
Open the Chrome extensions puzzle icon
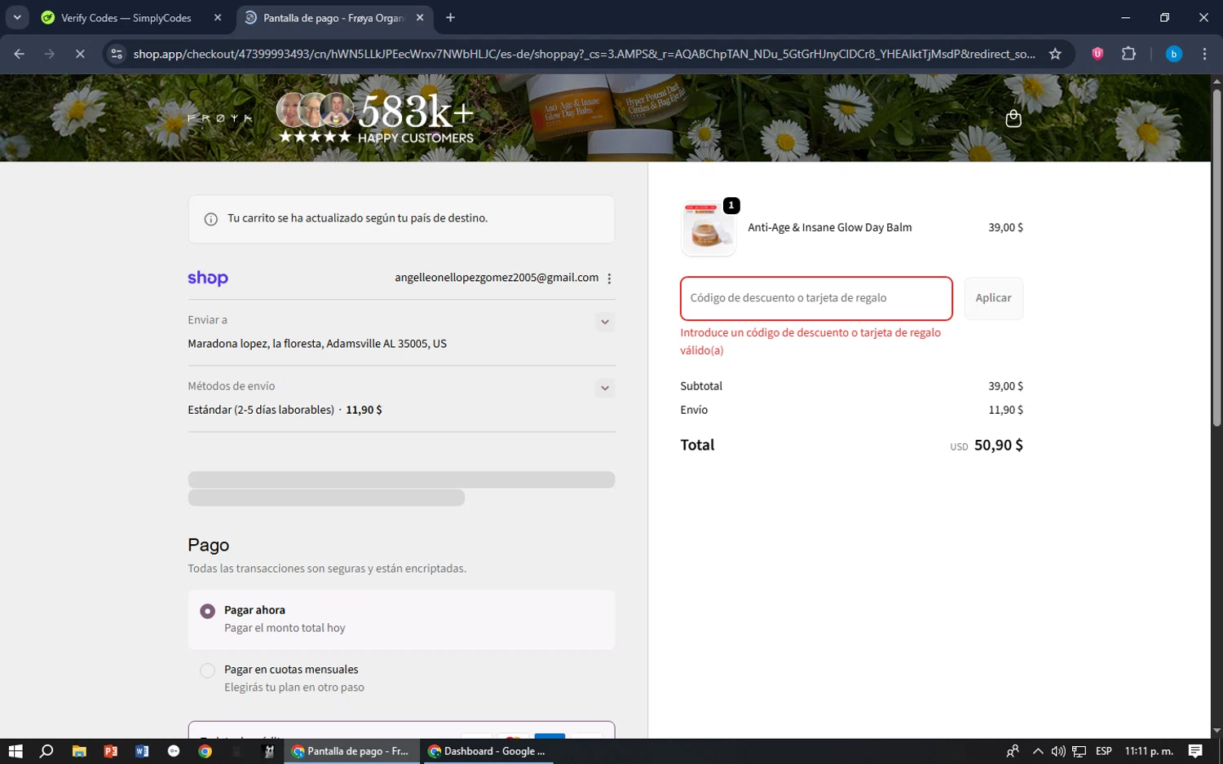pyautogui.click(x=1128, y=54)
